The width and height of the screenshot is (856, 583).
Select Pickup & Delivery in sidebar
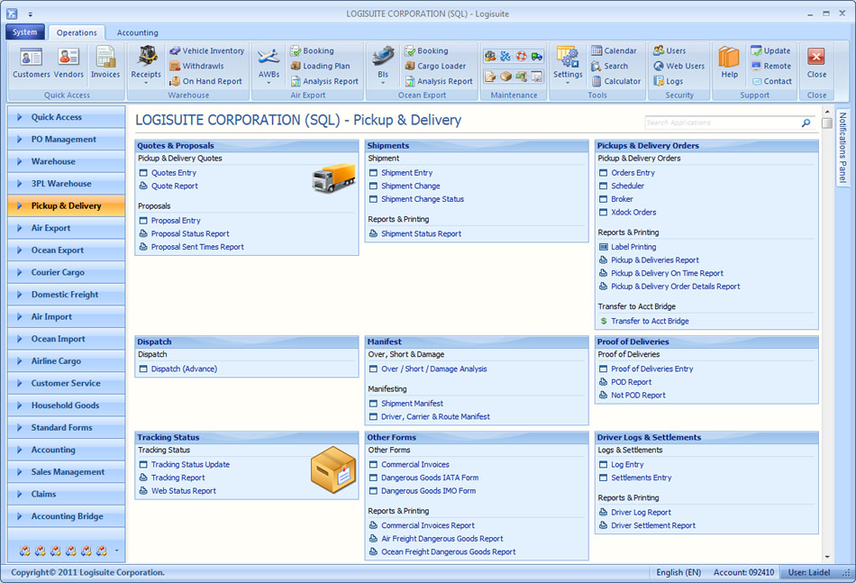(66, 205)
